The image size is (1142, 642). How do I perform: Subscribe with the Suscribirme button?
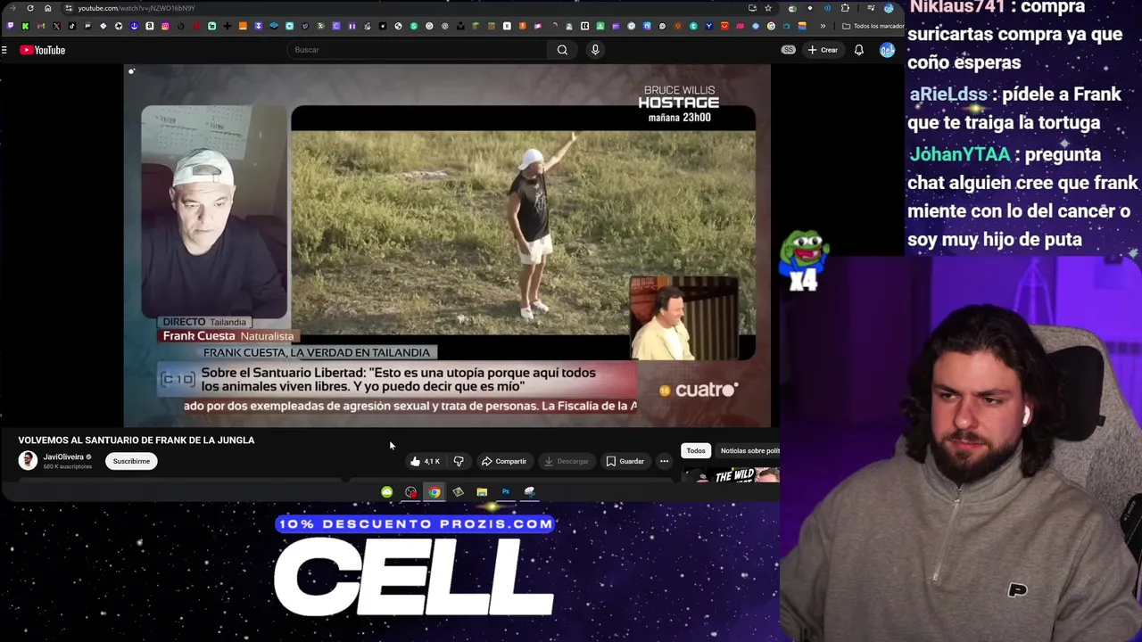click(131, 461)
